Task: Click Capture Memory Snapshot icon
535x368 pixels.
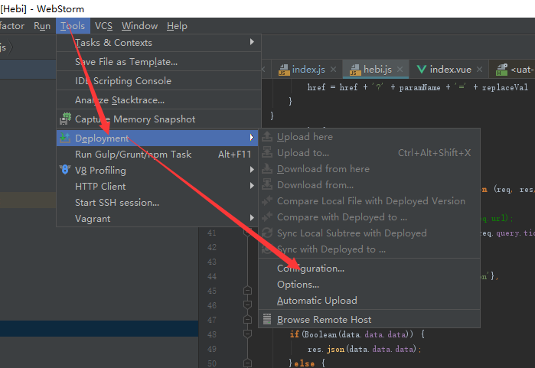Action: click(x=65, y=119)
